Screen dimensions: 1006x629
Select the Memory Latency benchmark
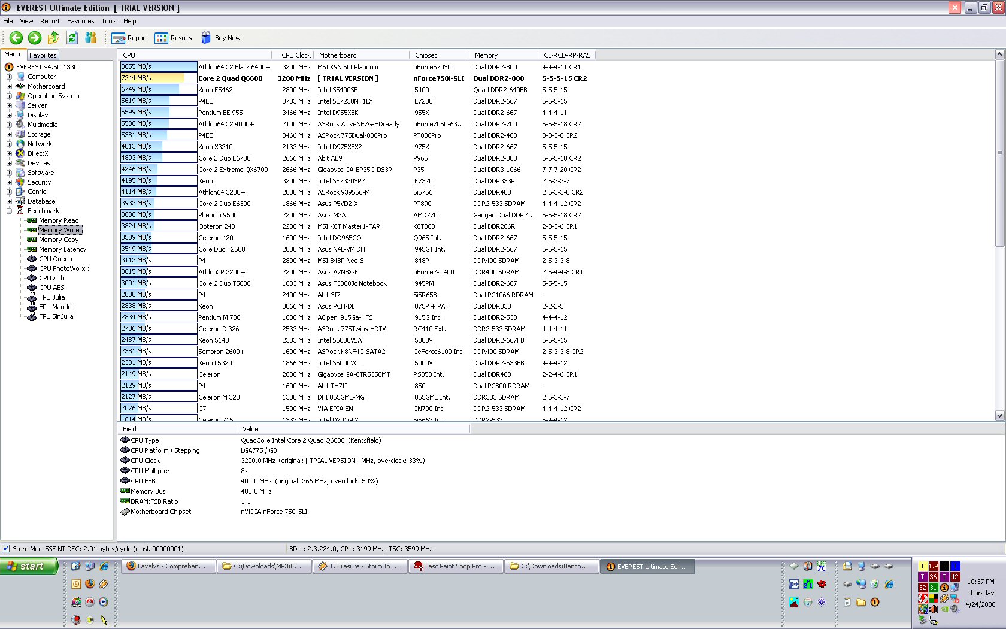click(62, 249)
